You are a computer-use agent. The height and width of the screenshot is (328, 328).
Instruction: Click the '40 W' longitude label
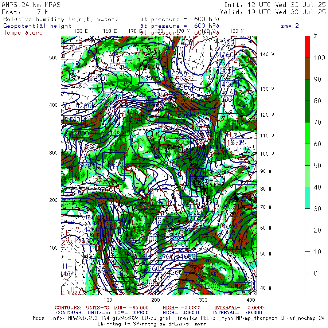266,288
